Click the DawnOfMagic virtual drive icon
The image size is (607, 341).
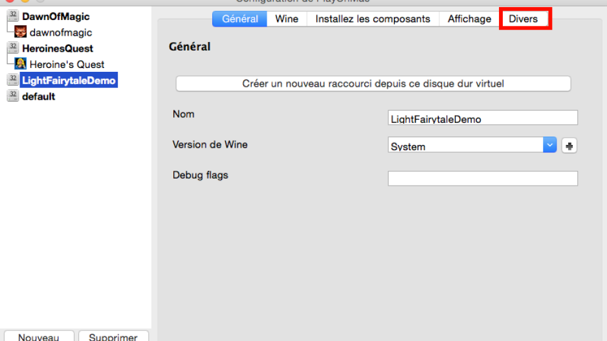(x=13, y=16)
